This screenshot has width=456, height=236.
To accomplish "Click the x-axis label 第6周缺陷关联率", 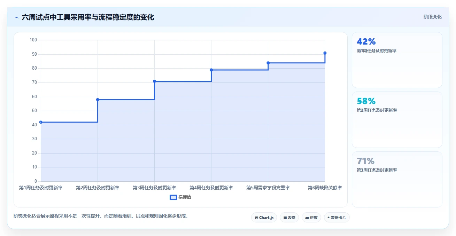I will tap(325, 188).
